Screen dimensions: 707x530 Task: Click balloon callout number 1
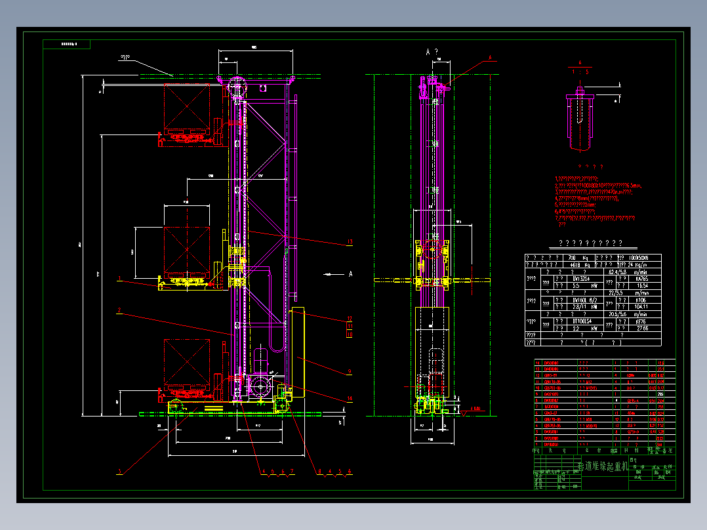[x=119, y=279]
